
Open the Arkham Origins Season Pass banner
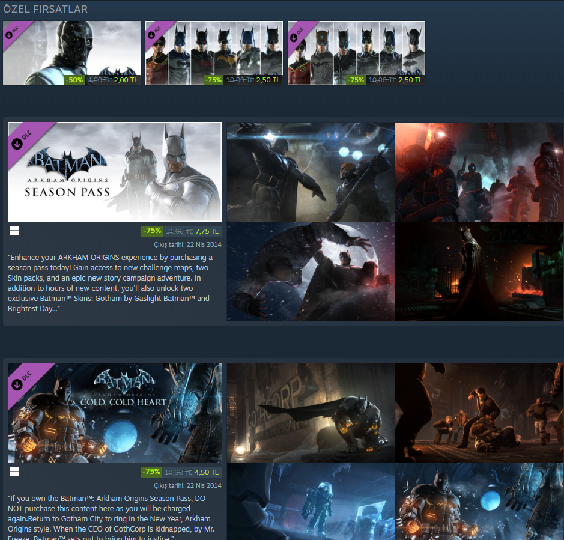click(x=115, y=172)
